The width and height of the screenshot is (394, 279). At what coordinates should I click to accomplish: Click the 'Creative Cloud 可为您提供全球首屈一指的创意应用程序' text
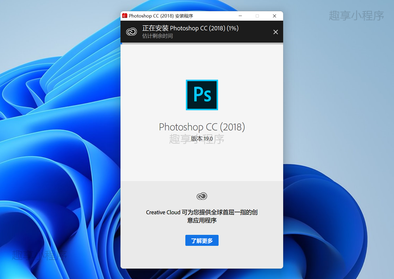202,216
